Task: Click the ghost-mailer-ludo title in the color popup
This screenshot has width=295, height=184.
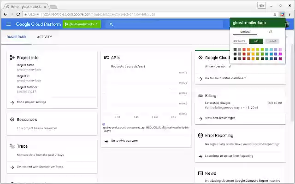Action: pyautogui.click(x=249, y=23)
